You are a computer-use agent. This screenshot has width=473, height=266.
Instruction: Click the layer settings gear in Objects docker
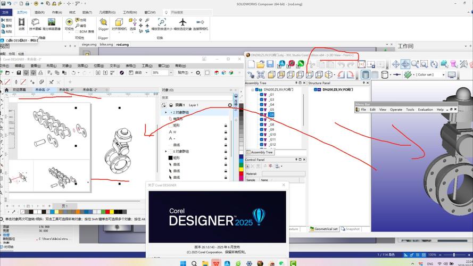point(230,105)
